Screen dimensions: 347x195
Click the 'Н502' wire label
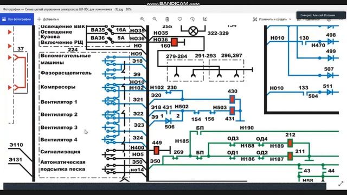click(182, 107)
